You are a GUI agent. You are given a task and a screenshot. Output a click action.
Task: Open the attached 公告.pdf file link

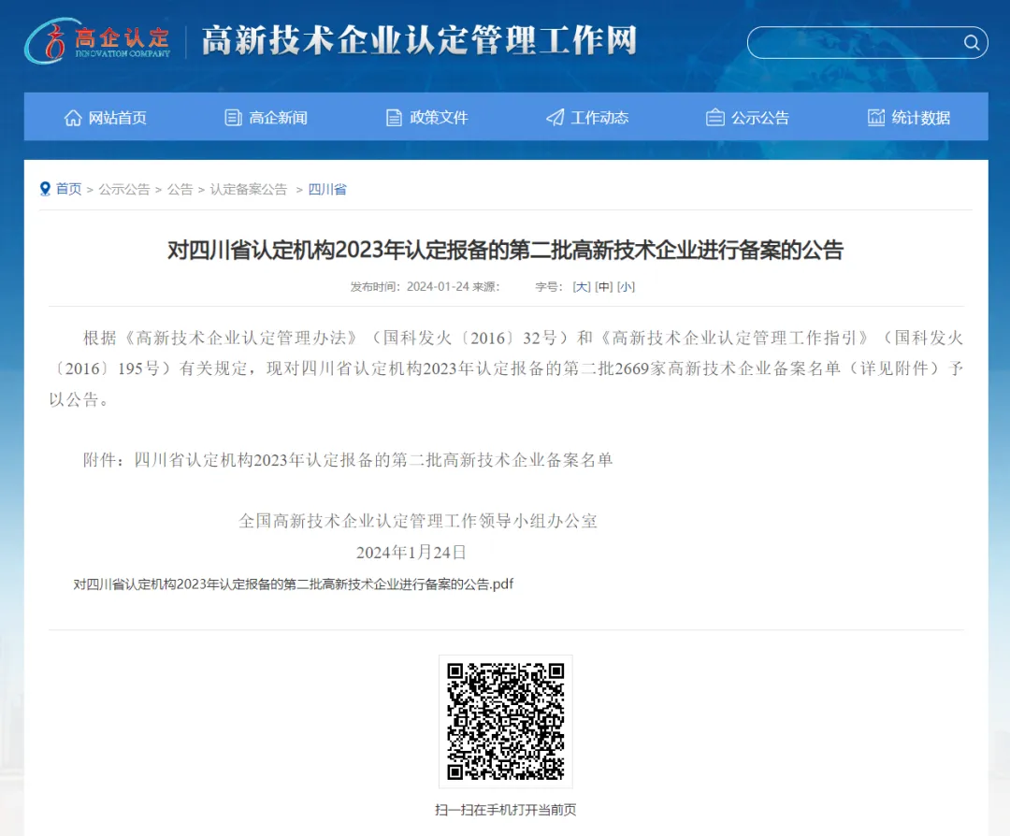tap(293, 584)
